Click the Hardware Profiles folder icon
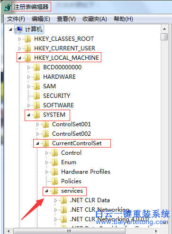The image size is (172, 234). 55,172
